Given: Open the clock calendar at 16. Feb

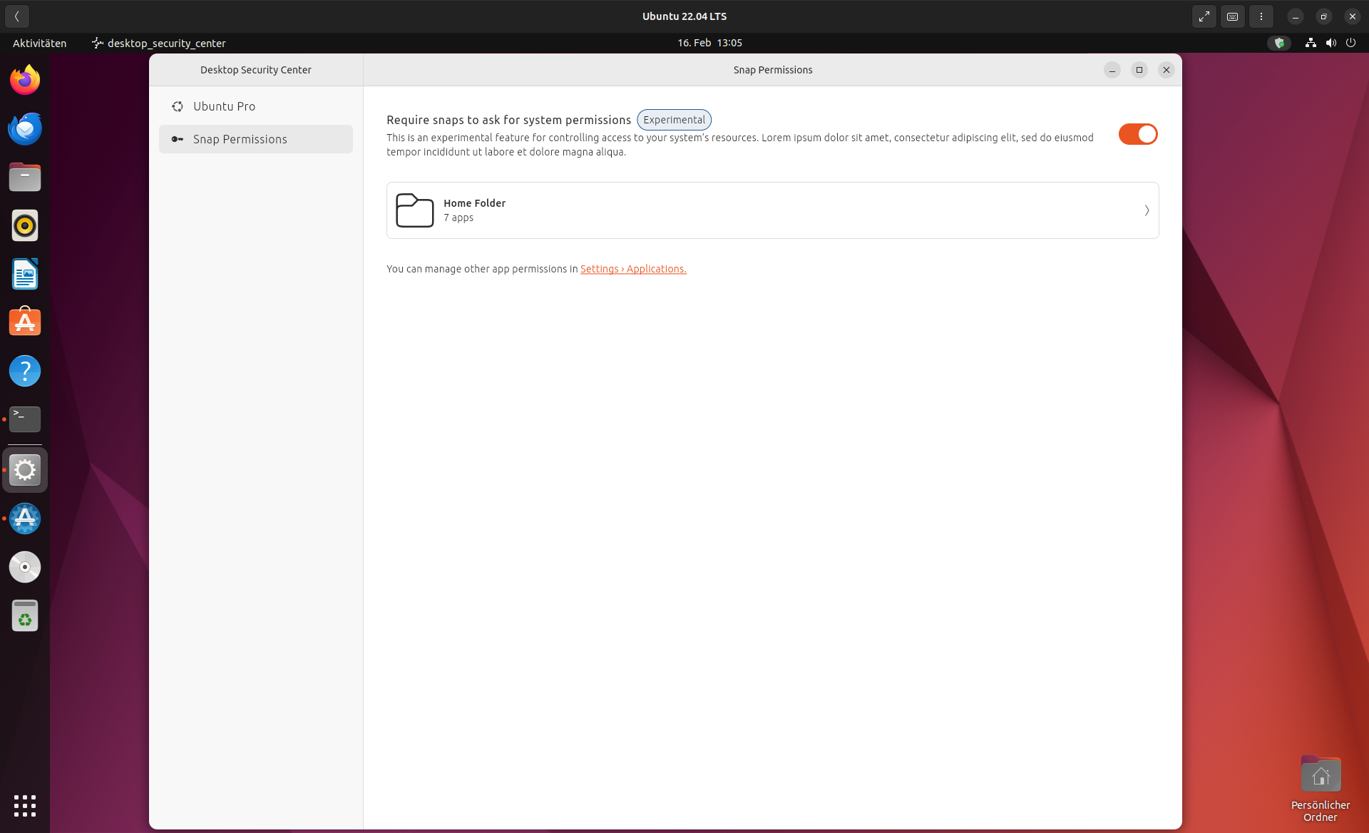Looking at the screenshot, I should (x=709, y=43).
